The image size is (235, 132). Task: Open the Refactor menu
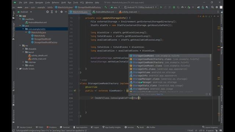pyautogui.click(x=55, y=3)
